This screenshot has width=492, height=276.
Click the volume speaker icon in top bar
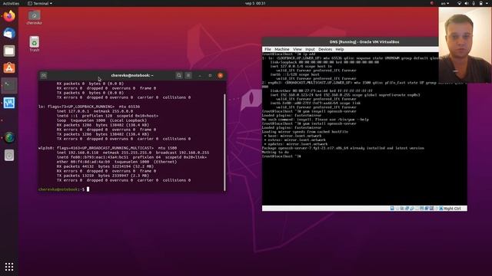coord(467,3)
